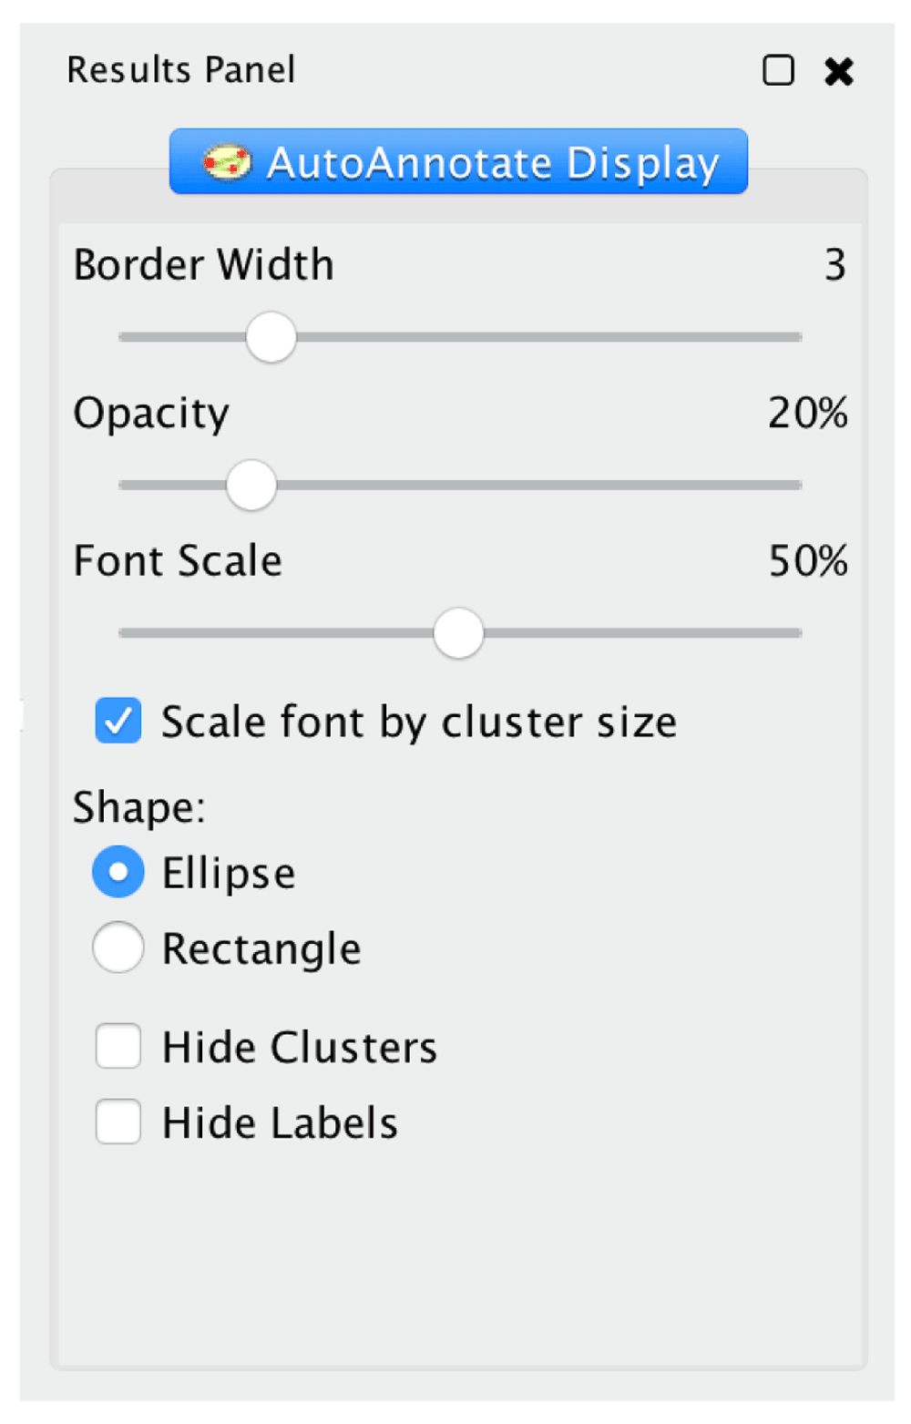Set Border Width to maximum on slider track
911x1424 pixels.
[798, 337]
